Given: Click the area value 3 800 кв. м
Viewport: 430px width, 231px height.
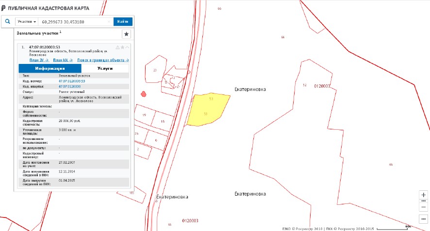Looking at the screenshot, I should (67, 130).
